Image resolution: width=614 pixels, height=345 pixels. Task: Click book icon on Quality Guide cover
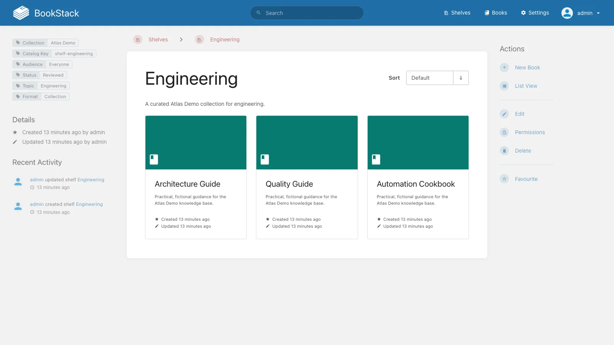tap(265, 159)
